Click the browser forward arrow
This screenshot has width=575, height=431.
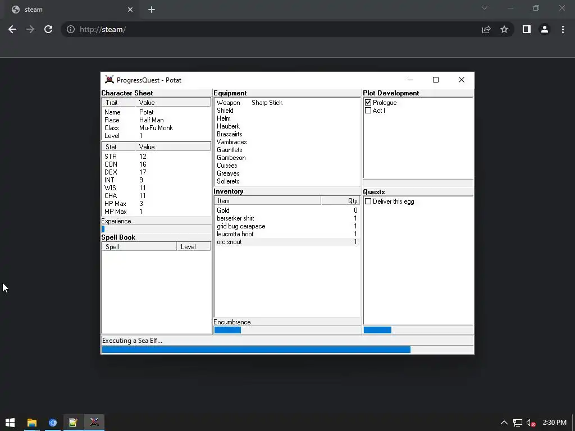pos(30,29)
